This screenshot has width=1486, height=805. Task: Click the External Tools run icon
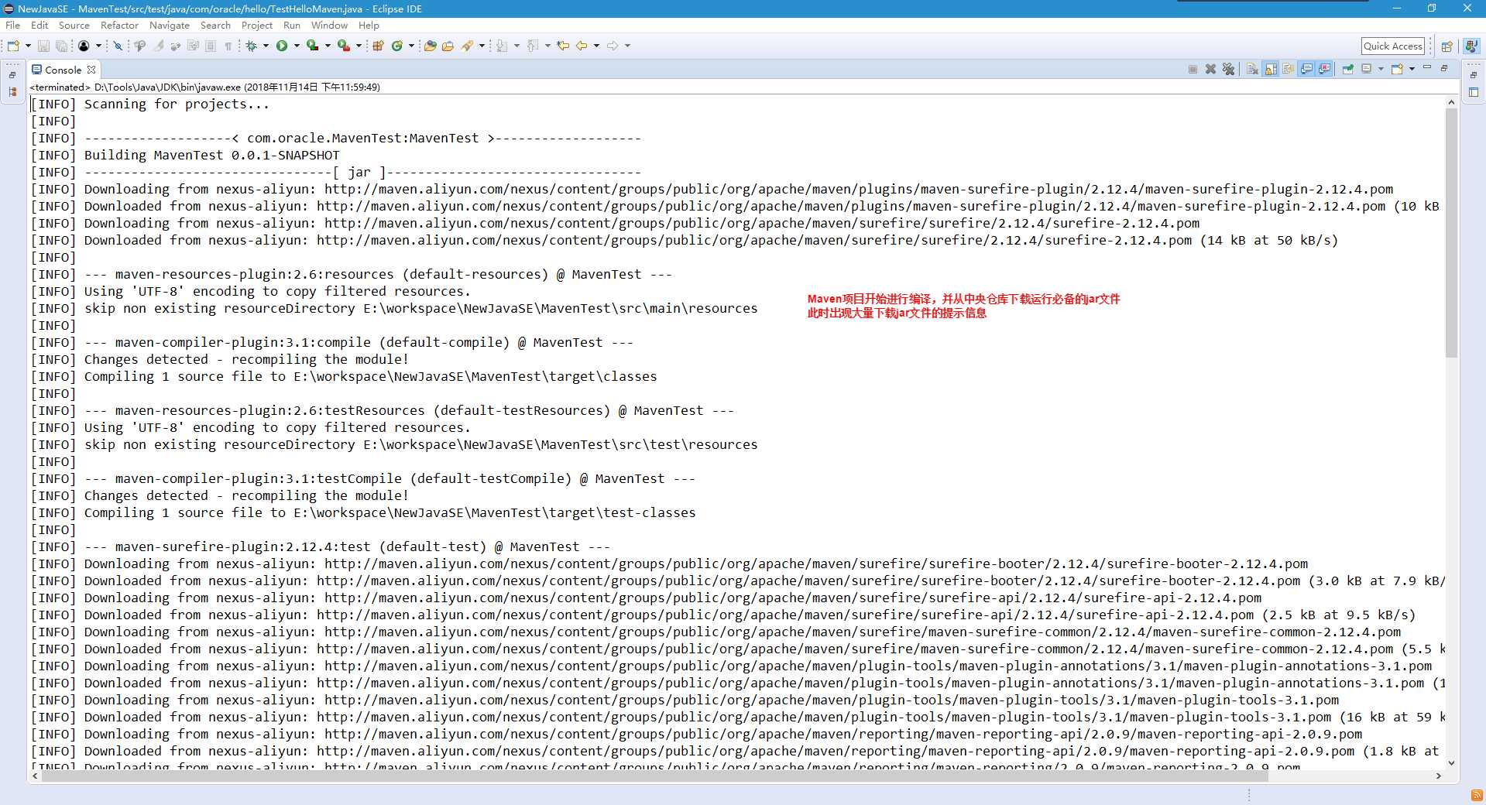click(343, 46)
